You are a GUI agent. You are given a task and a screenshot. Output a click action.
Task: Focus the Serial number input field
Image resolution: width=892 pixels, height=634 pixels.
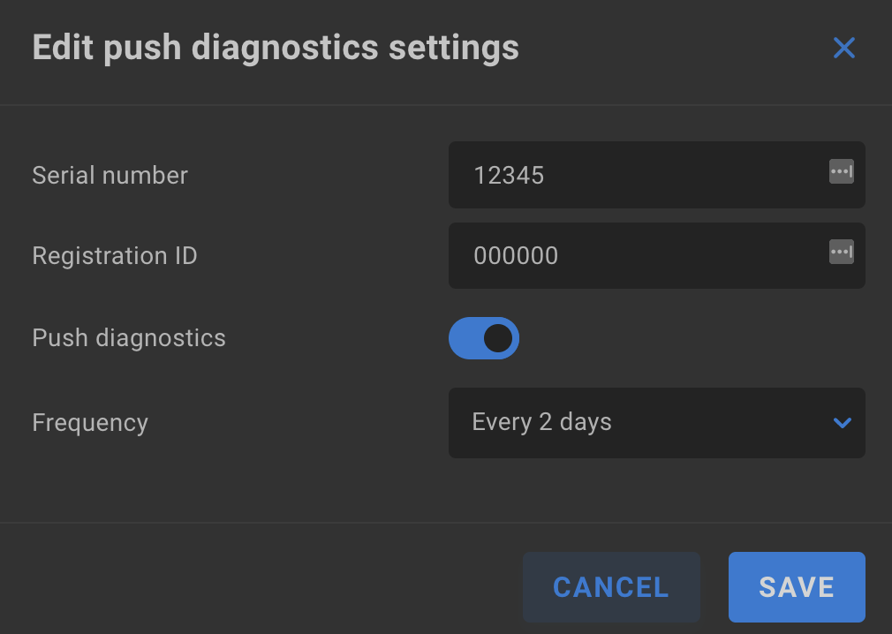pyautogui.click(x=656, y=175)
